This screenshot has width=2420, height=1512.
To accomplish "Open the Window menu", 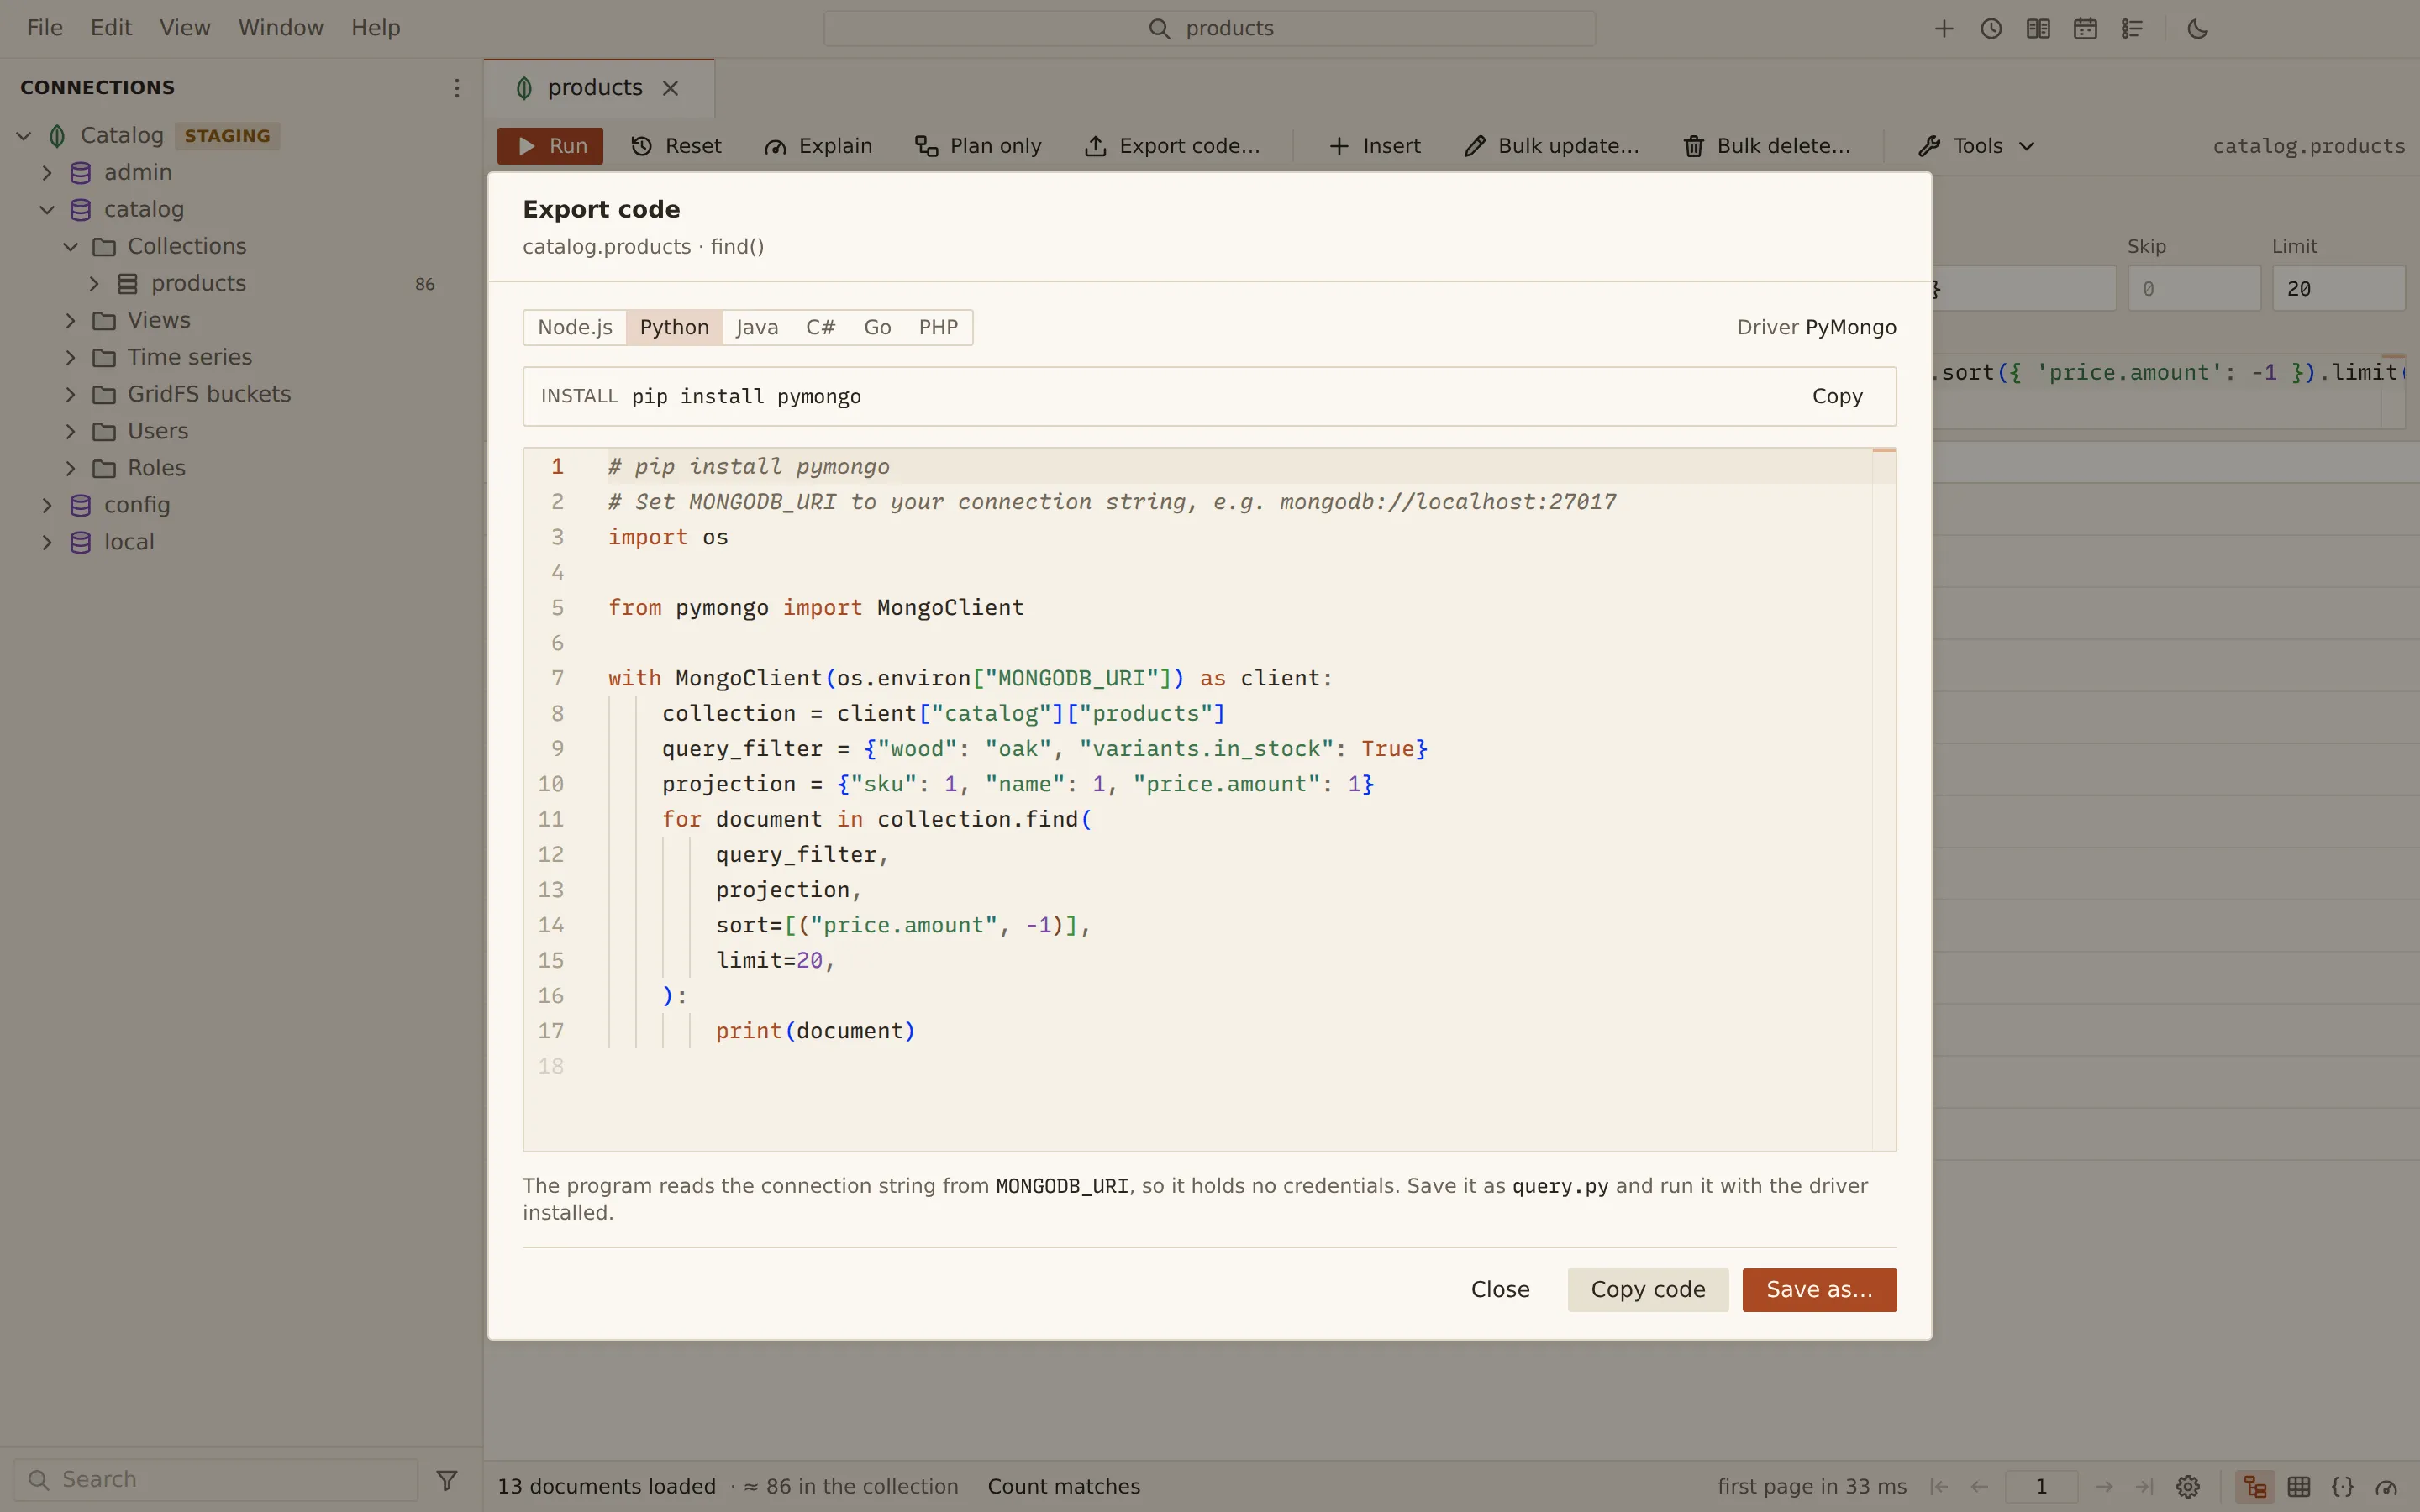I will pyautogui.click(x=281, y=28).
